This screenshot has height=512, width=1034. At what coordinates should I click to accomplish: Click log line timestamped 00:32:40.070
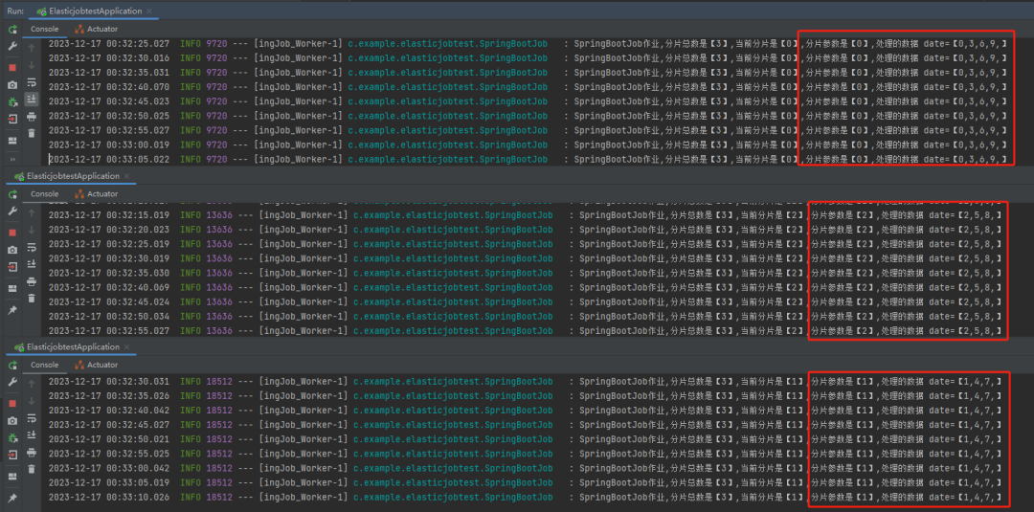click(528, 86)
